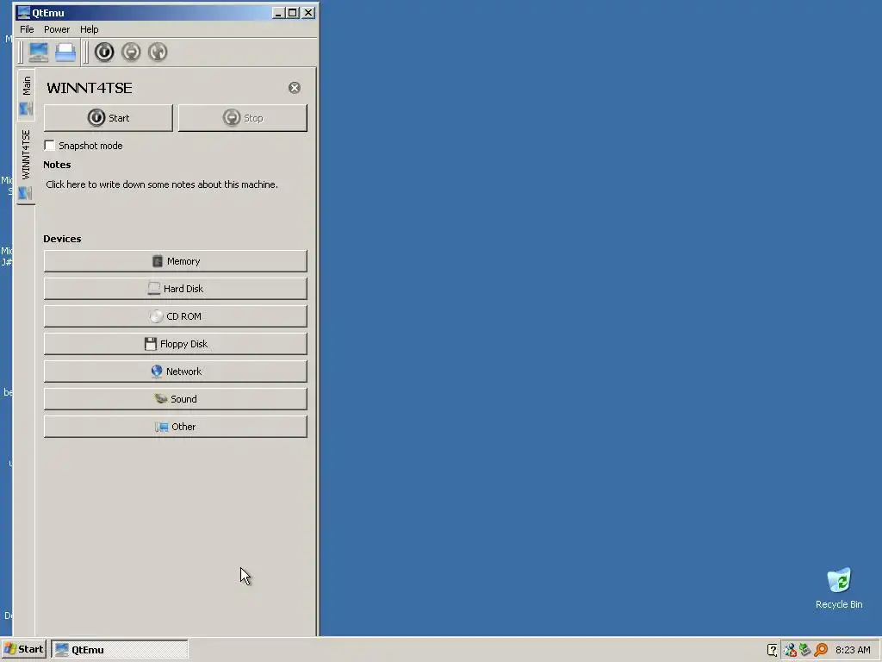The image size is (882, 662).
Task: Close the WINNT4TSE machine tab
Action: (x=295, y=88)
